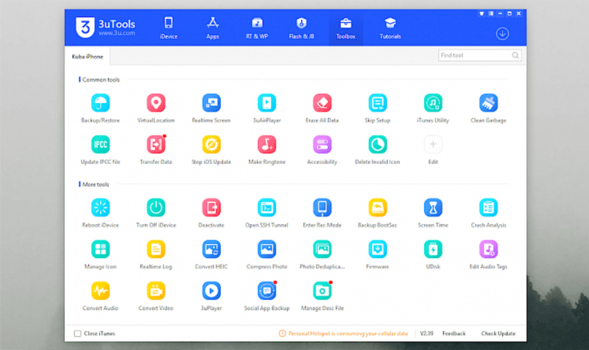Select Stop iOS Update tool
The image size is (589, 350).
pos(211,144)
